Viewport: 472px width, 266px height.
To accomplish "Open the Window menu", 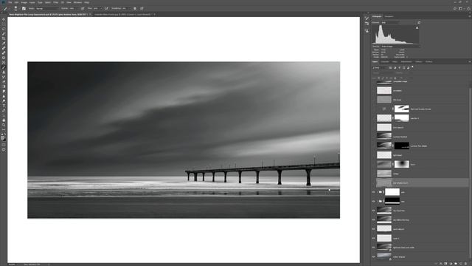I will coord(77,2).
